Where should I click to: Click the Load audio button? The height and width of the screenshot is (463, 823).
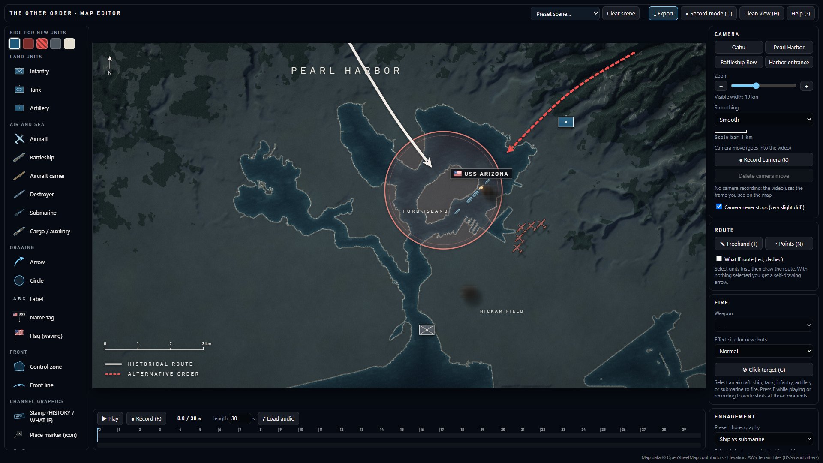[x=279, y=418]
